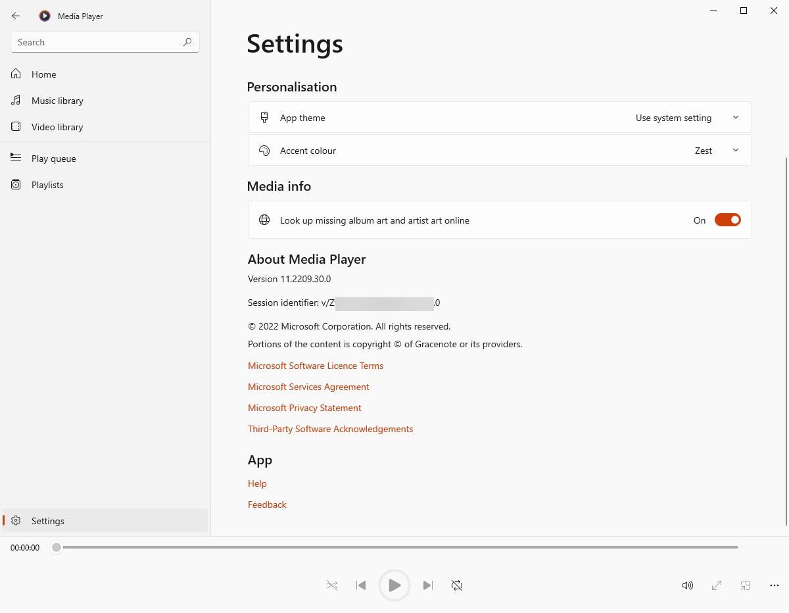Viewport: 789px width, 613px height.
Task: Click the About Media Player heading
Action: click(x=307, y=259)
